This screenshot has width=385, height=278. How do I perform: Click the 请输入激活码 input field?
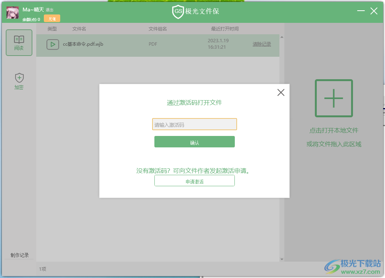(x=194, y=124)
